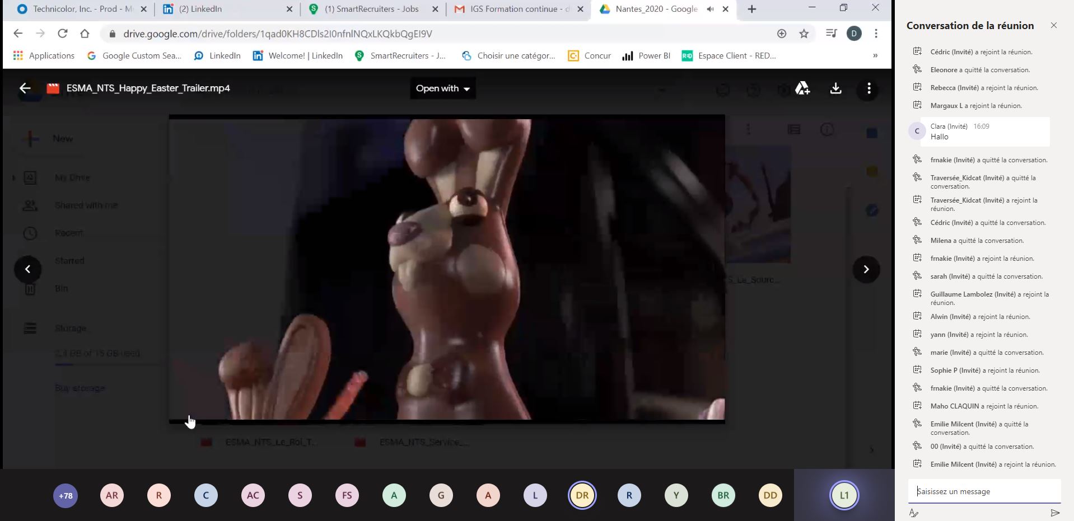This screenshot has height=521, width=1074.
Task: Go to the browser home page
Action: [x=85, y=34]
